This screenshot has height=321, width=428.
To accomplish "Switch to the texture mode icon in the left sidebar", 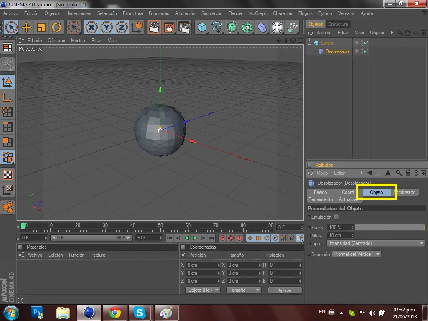I will pos(8,175).
